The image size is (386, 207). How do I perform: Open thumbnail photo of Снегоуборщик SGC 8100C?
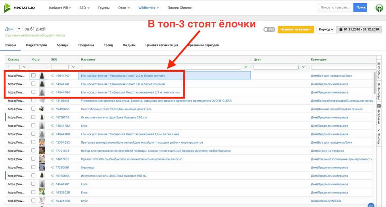tap(42, 109)
